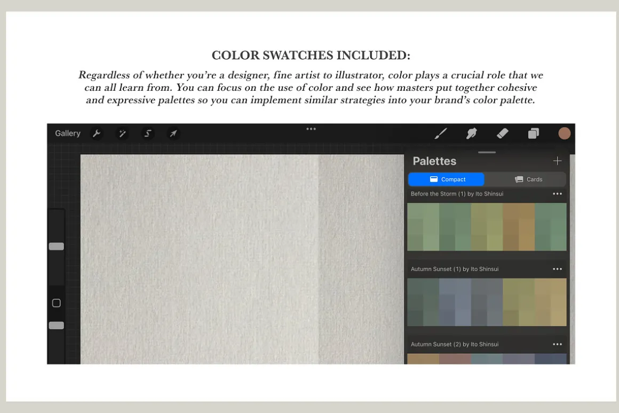619x413 pixels.
Task: Switch to Cards palette view
Action: click(528, 179)
